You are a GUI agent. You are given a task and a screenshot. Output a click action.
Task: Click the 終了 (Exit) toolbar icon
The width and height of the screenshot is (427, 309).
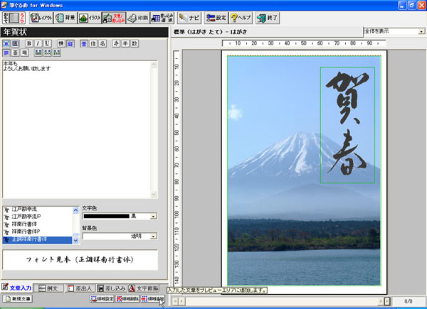[x=268, y=18]
